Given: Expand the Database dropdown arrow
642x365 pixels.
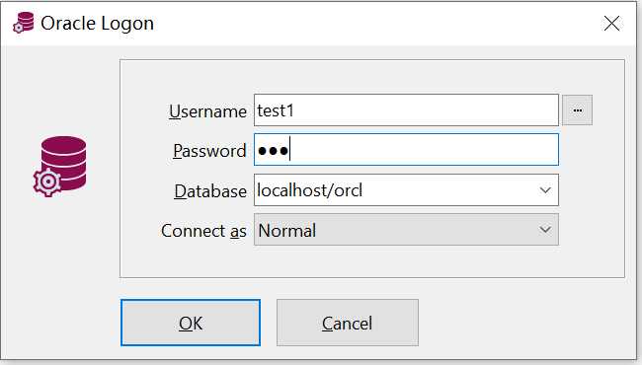Looking at the screenshot, I should pos(545,190).
